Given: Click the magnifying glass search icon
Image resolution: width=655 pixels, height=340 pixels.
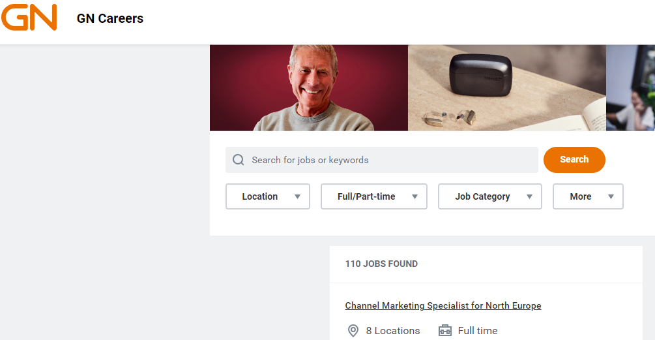Looking at the screenshot, I should (239, 160).
